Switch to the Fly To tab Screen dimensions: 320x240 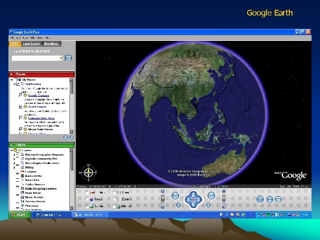coord(15,44)
